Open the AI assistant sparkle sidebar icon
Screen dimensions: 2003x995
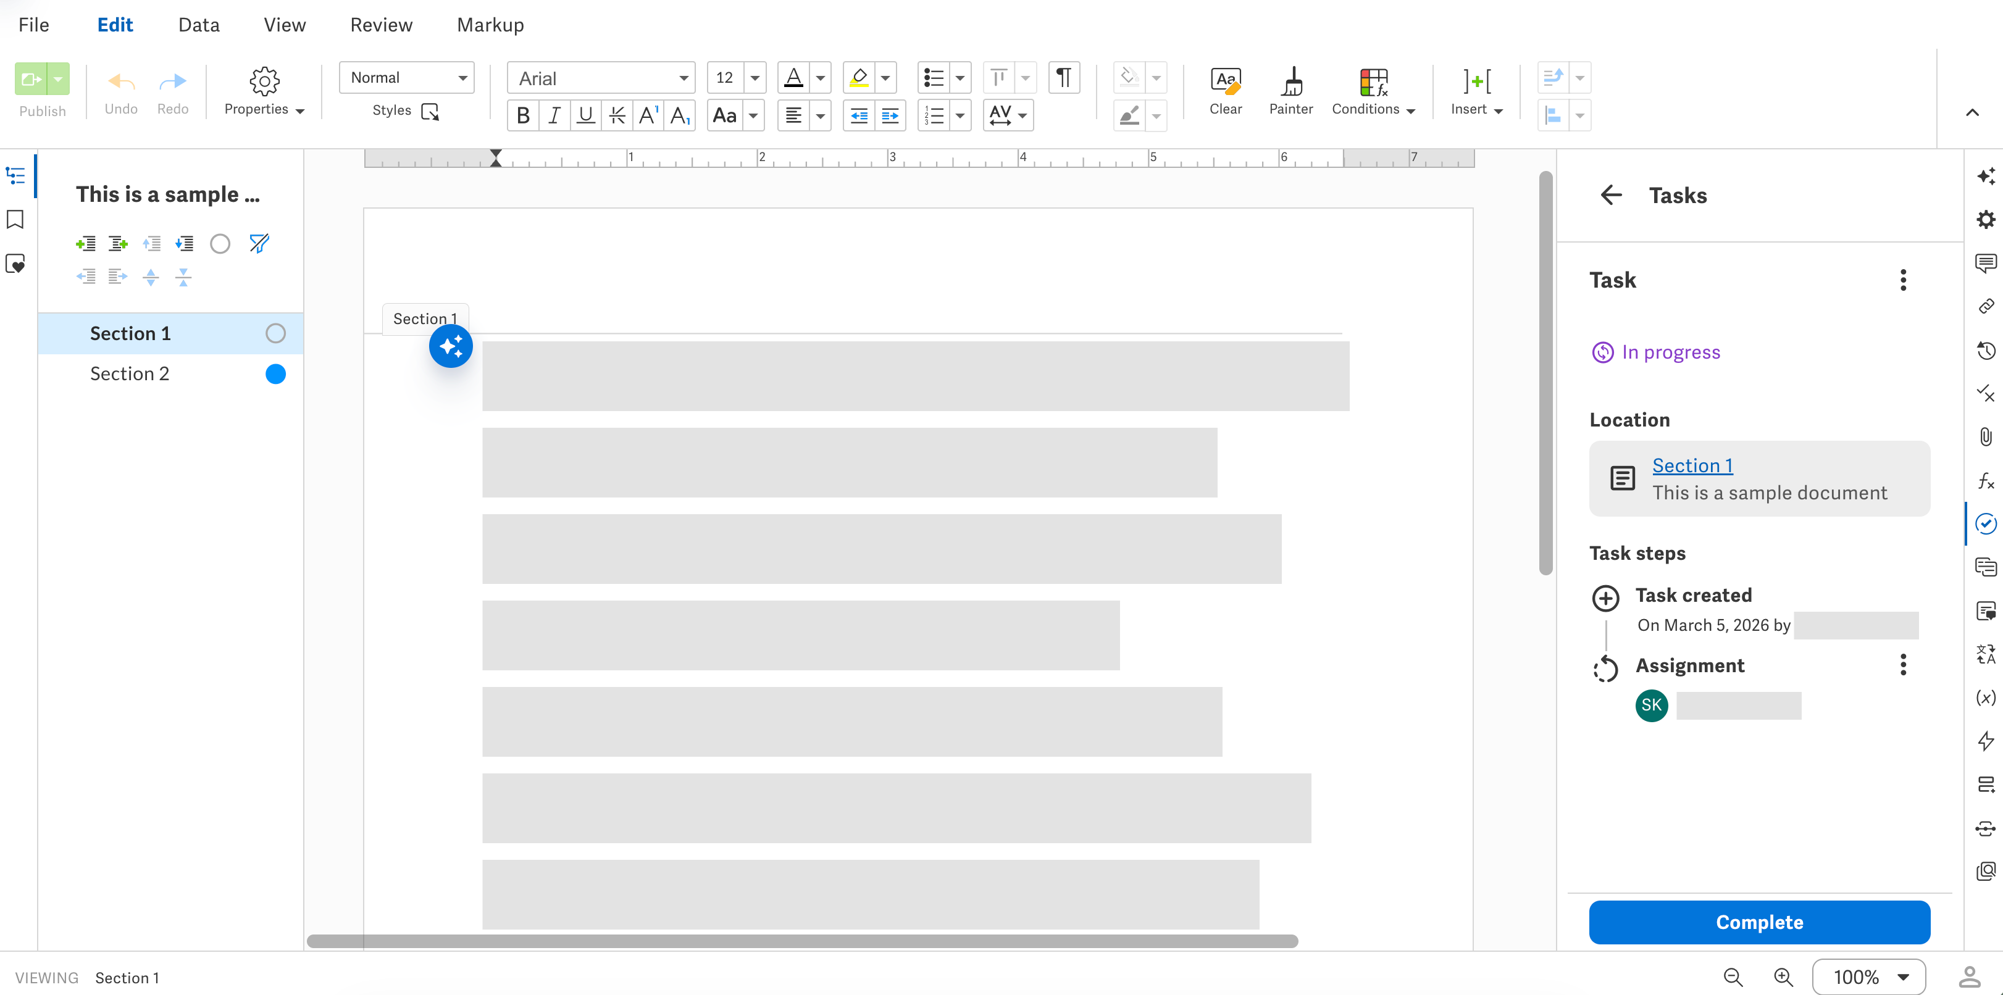1986,177
